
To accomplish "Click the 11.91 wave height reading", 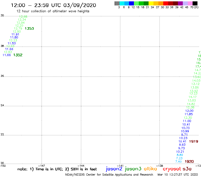I will pyautogui.click(x=15, y=35).
